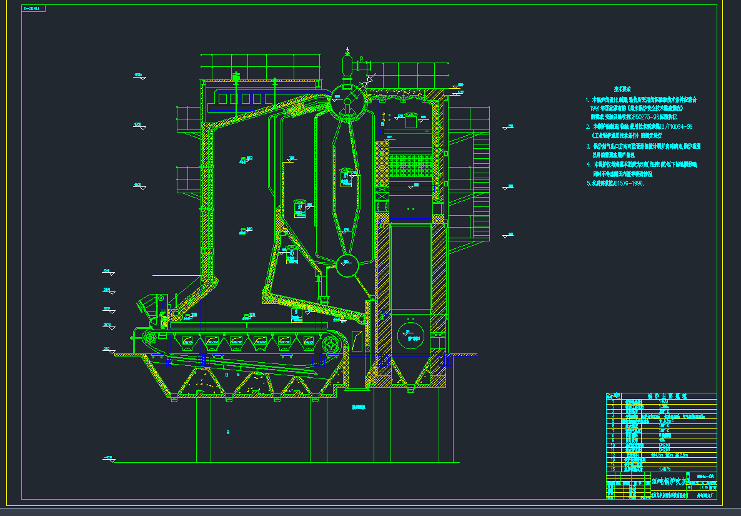Click the letter B label below the ash hoppers
The image size is (741, 516).
228,432
